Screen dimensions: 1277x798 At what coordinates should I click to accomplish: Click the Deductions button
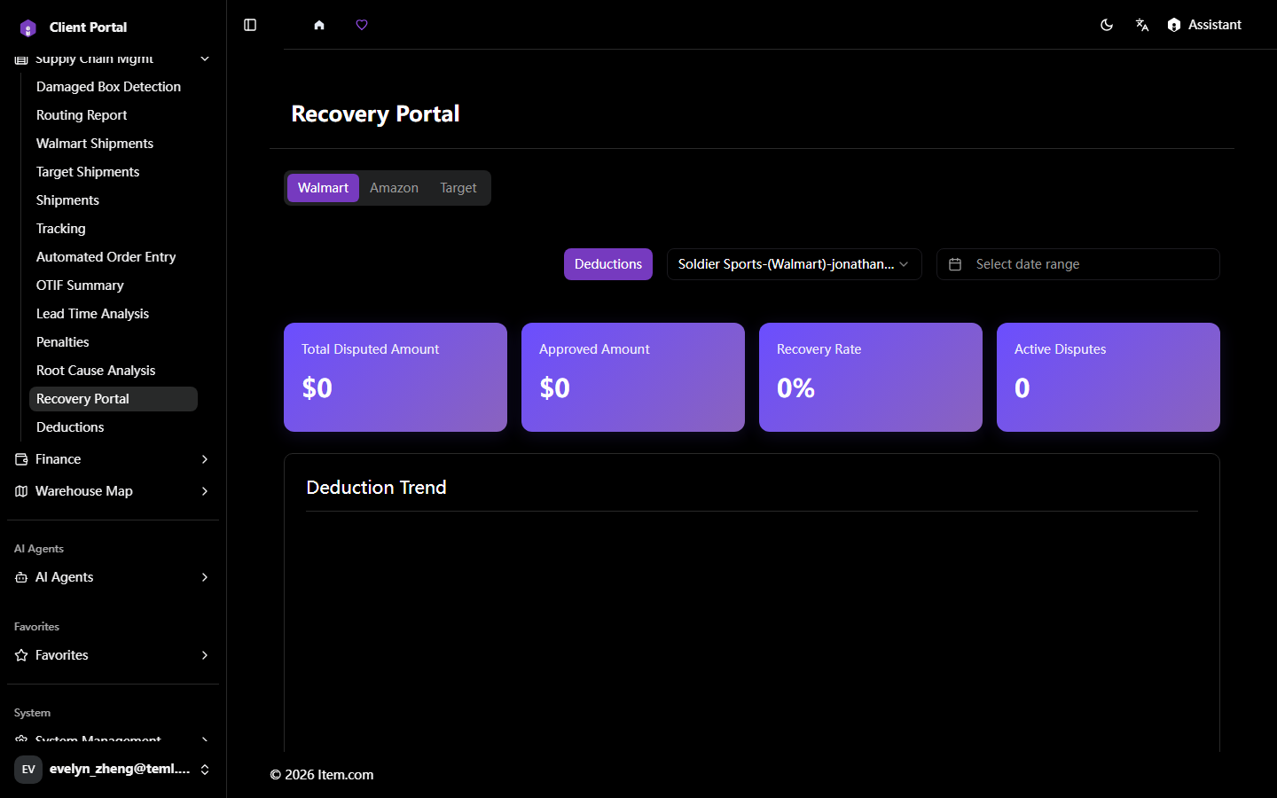click(608, 264)
